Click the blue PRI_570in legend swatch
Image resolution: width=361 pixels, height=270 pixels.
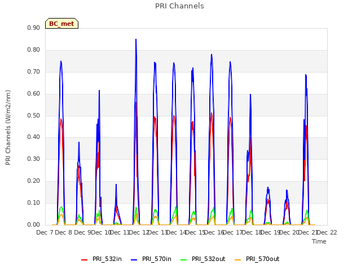134,260
